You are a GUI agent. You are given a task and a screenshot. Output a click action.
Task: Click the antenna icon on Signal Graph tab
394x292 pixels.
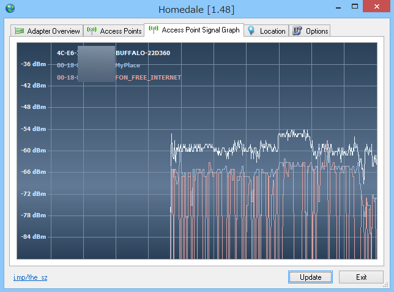(x=154, y=29)
